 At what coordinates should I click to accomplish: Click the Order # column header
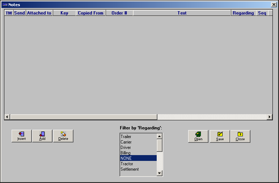point(119,13)
